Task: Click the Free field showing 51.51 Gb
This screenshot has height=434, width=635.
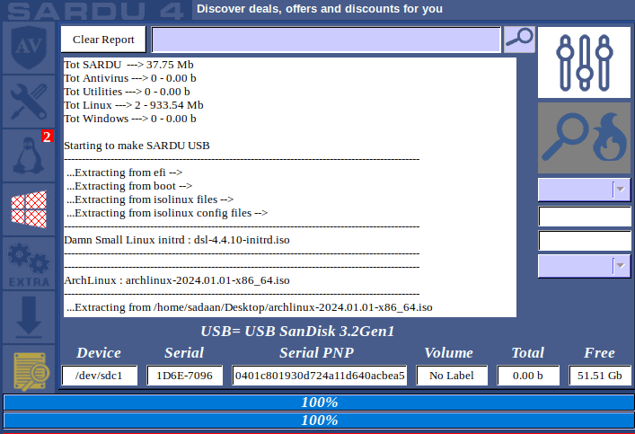Action: click(600, 376)
